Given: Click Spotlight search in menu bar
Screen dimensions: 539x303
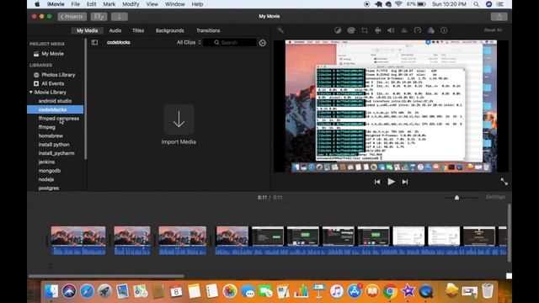Looking at the screenshot, I should [x=476, y=4].
